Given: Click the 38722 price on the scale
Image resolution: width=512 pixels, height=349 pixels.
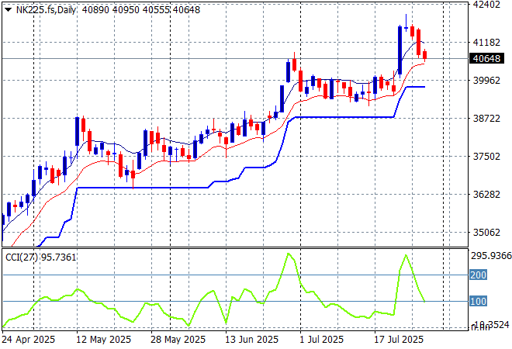Looking at the screenshot, I should pyautogui.click(x=489, y=119).
